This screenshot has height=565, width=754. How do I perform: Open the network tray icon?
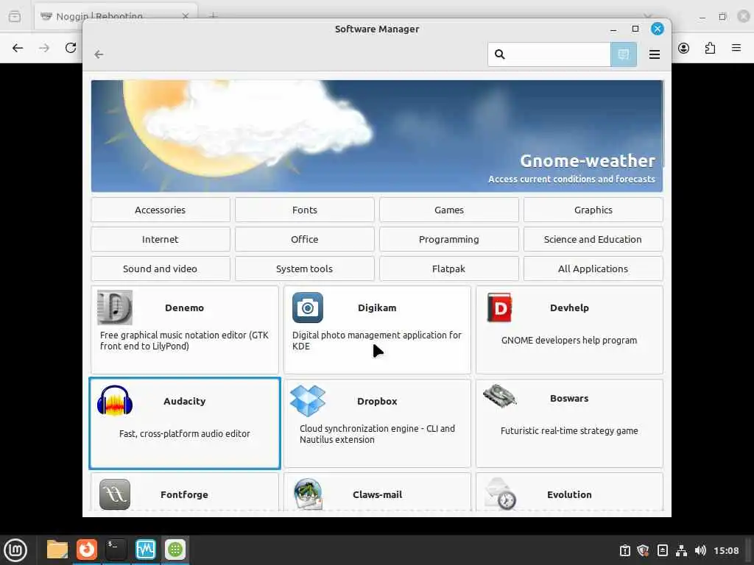pos(681,550)
